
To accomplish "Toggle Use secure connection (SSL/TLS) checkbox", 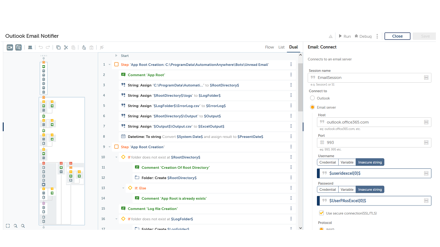I will 321,213.
